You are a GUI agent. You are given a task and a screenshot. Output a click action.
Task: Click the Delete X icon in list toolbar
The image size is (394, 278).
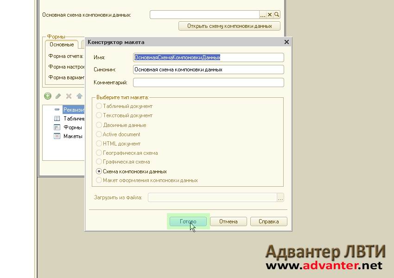tap(69, 96)
